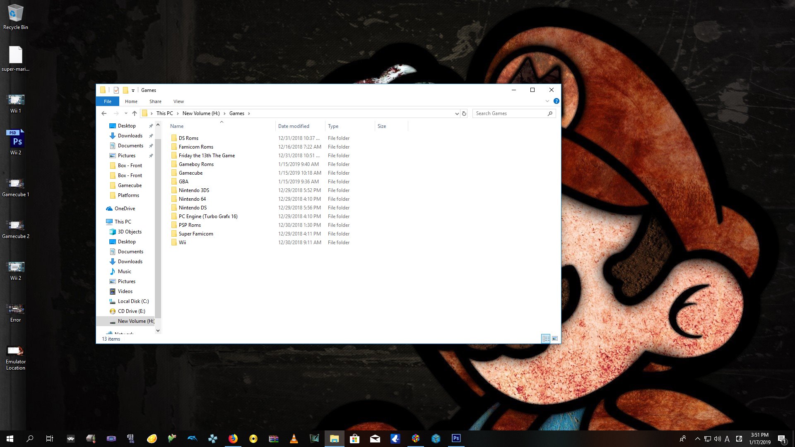Screen dimensions: 795x447
Task: Open the File Explorer Help icon
Action: coord(556,101)
